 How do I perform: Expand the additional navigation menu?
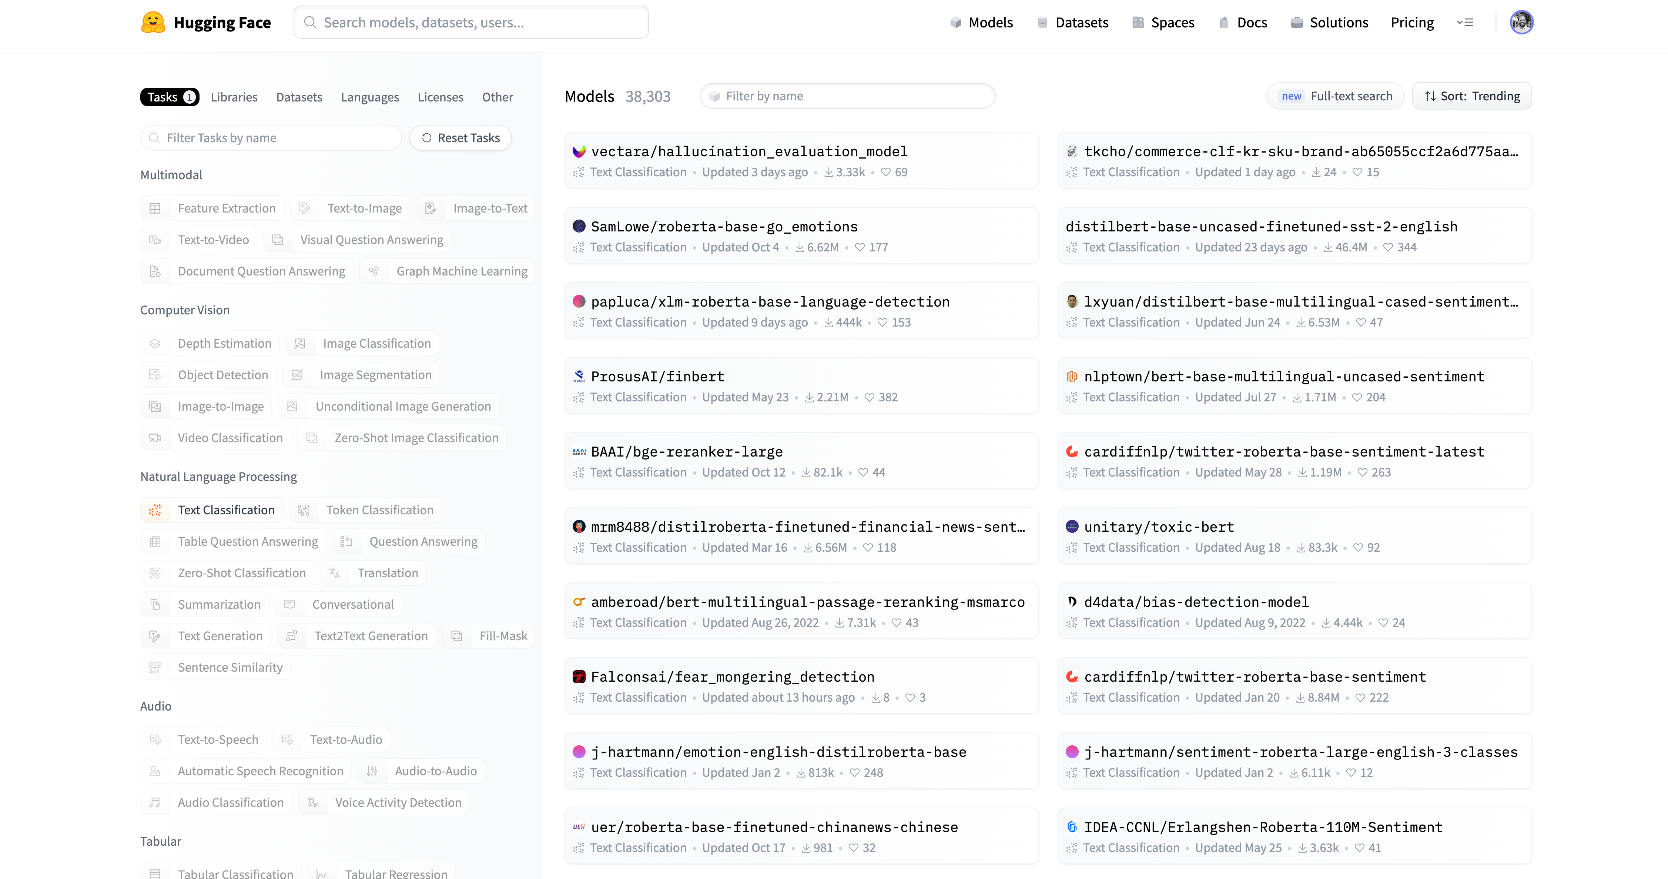(1465, 23)
